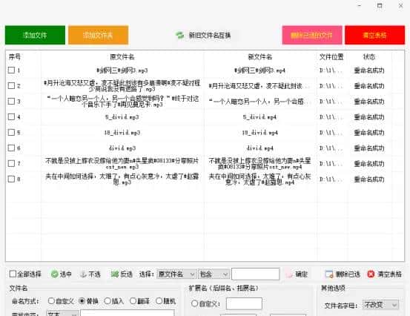Click the 状态 column header
Viewport: 410px width, 316px height.
point(369,57)
